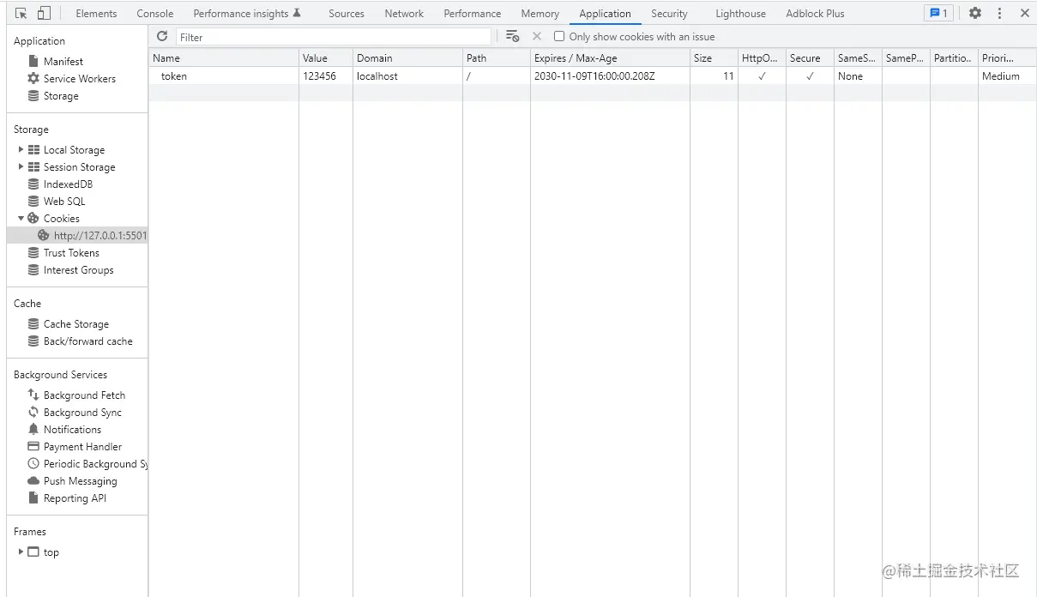Screen dimensions: 1037x597
Task: Click the Push Messaging cloud icon
Action: coord(33,480)
